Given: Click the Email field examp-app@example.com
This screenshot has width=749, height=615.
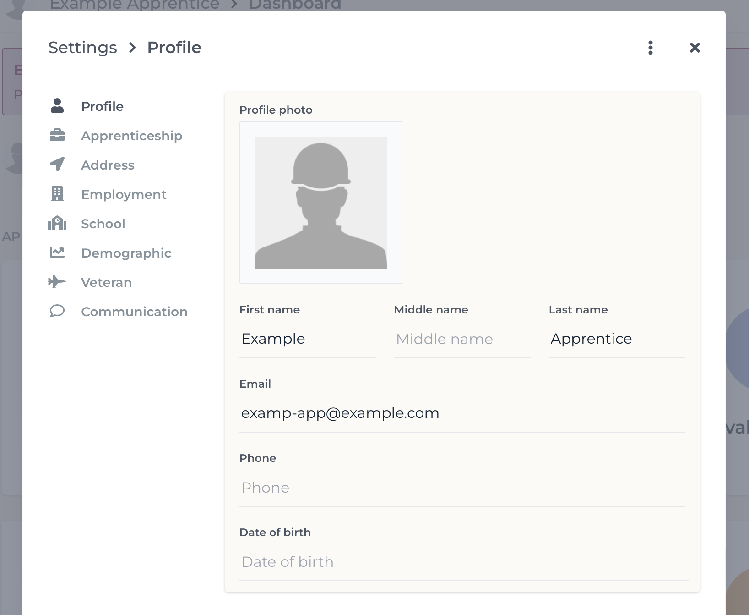Looking at the screenshot, I should 462,413.
